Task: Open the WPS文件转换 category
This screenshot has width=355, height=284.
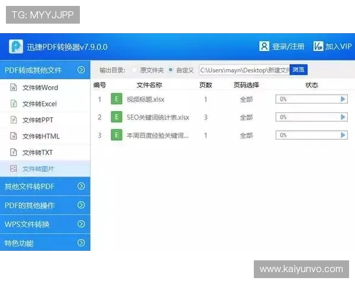Action: (46, 224)
